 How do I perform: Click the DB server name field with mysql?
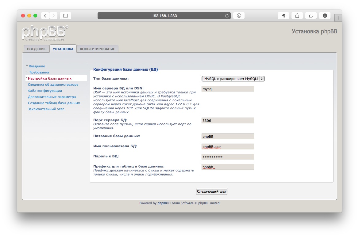point(228,89)
